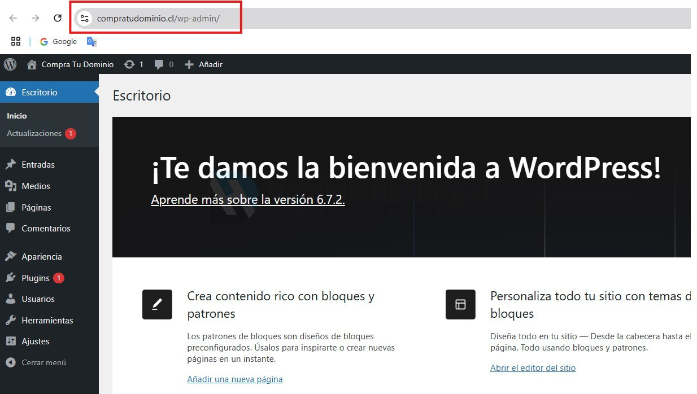Open the Plugins menu
The width and height of the screenshot is (697, 394).
(36, 278)
